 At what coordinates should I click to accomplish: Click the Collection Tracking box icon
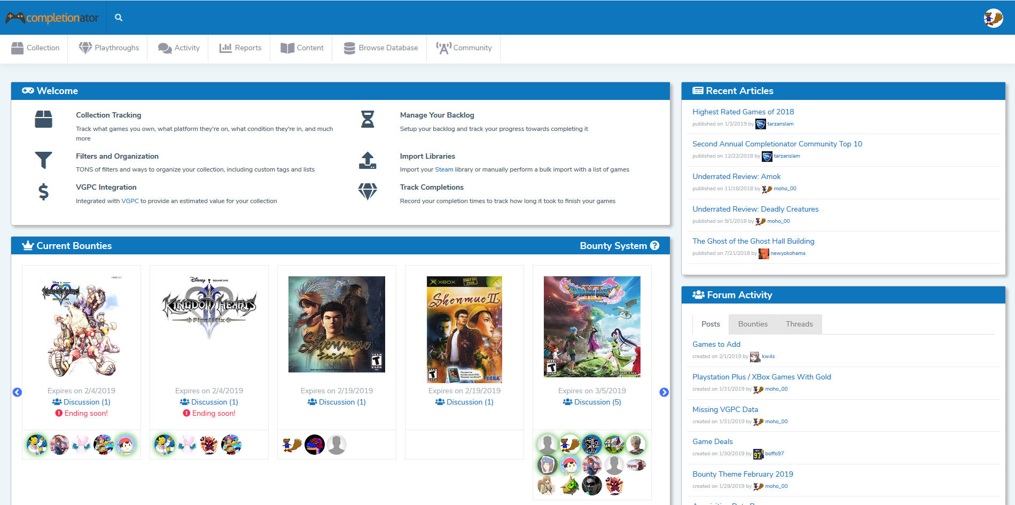(43, 119)
